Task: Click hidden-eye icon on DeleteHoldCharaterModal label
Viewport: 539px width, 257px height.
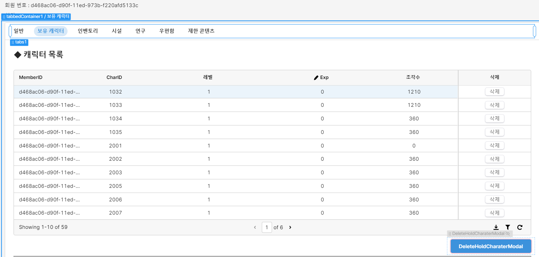Action: [x=508, y=234]
